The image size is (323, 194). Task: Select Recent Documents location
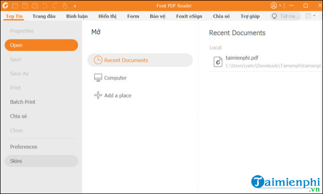pyautogui.click(x=140, y=60)
